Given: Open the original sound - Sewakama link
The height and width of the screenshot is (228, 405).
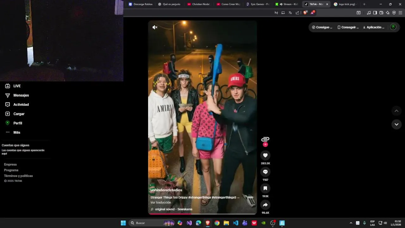Looking at the screenshot, I should tap(171, 209).
